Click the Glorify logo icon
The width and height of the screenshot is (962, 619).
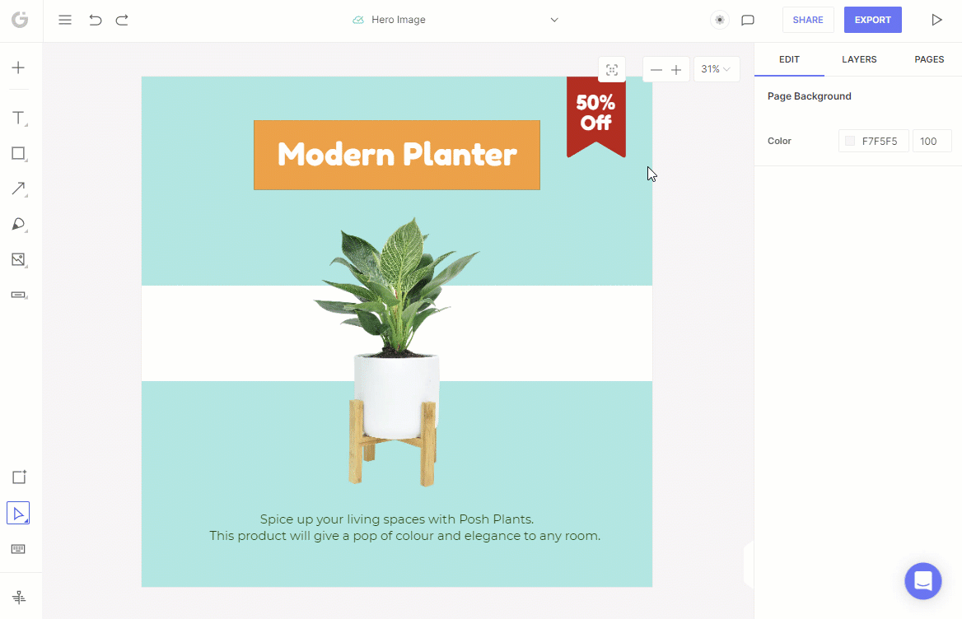point(20,20)
